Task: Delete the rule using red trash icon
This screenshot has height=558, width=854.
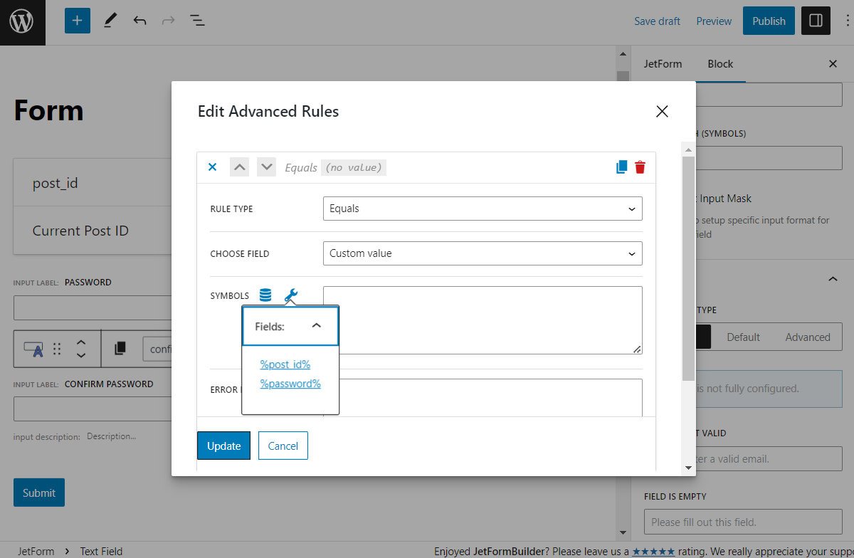Action: pos(640,167)
